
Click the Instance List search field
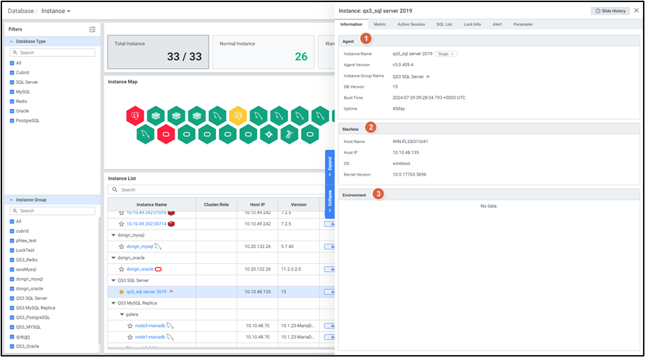point(211,189)
